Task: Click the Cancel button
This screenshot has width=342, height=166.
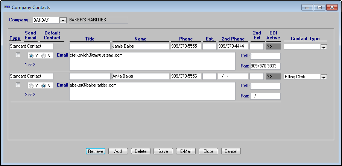Action: coord(231,151)
